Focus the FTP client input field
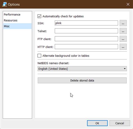 (x=86, y=39)
